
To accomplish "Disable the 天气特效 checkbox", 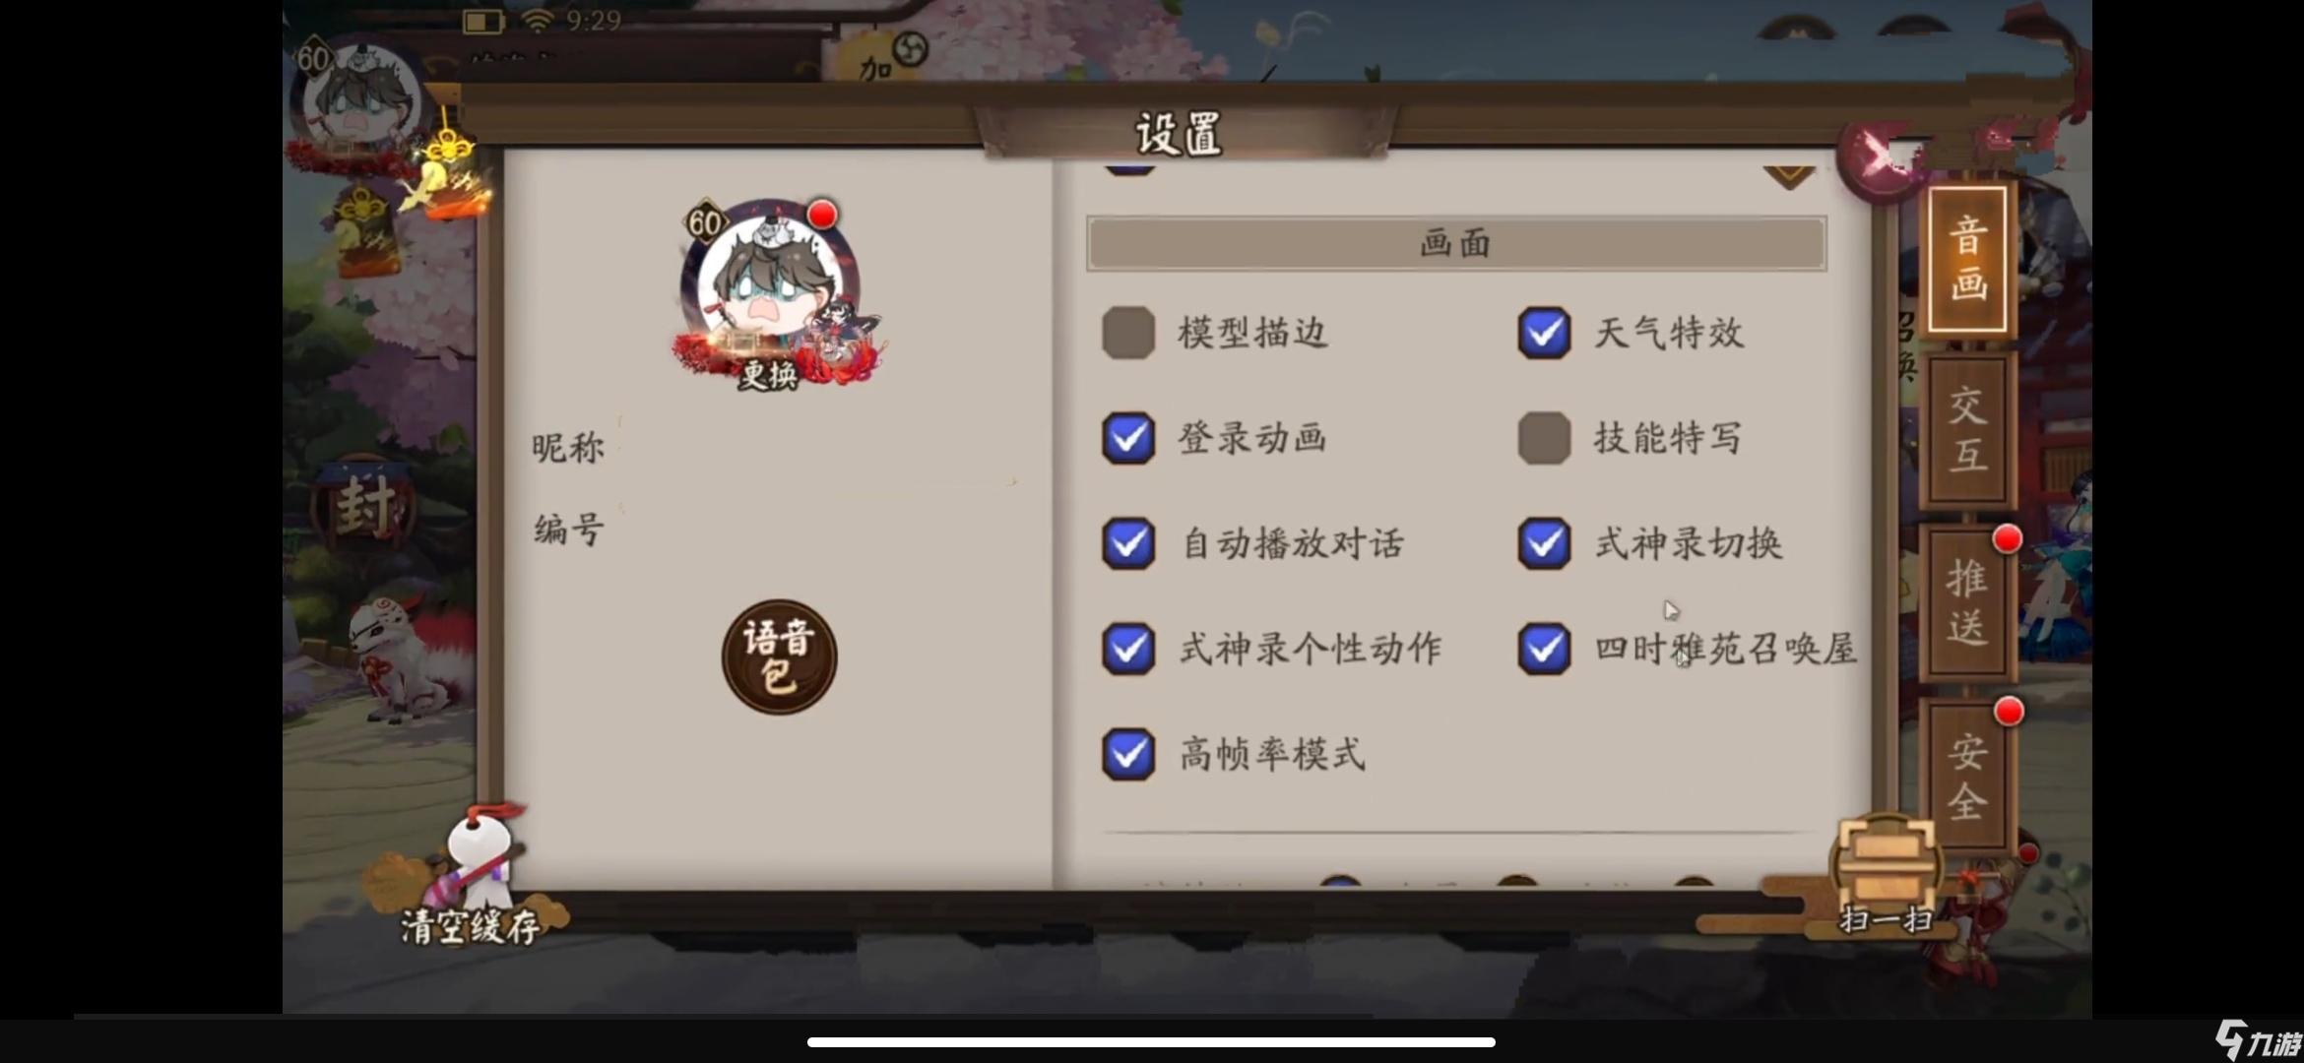I will [1544, 333].
